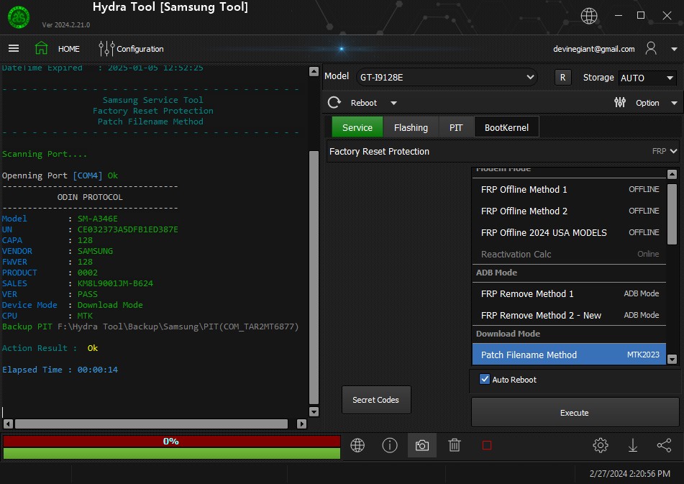684x484 pixels.
Task: Select FRP Remove Method 2 - New
Action: coord(569,315)
